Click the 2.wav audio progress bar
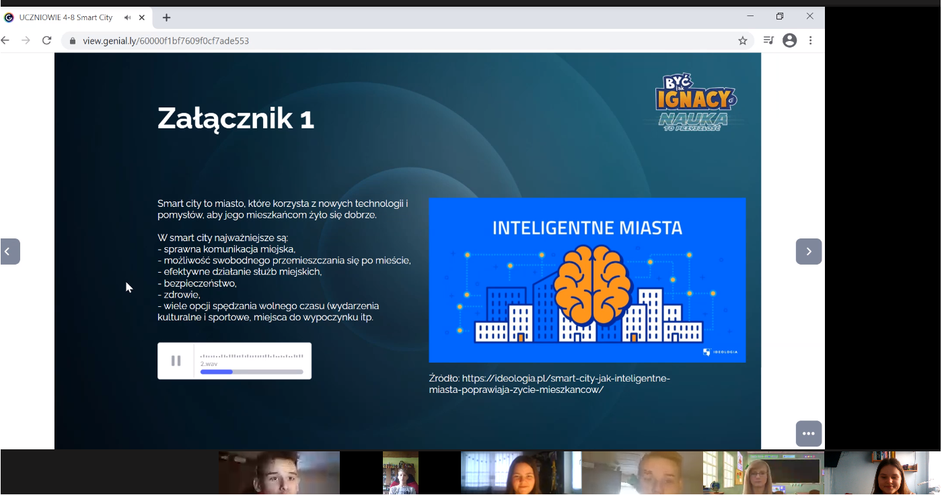Screen dimensions: 942x495 (x=252, y=371)
